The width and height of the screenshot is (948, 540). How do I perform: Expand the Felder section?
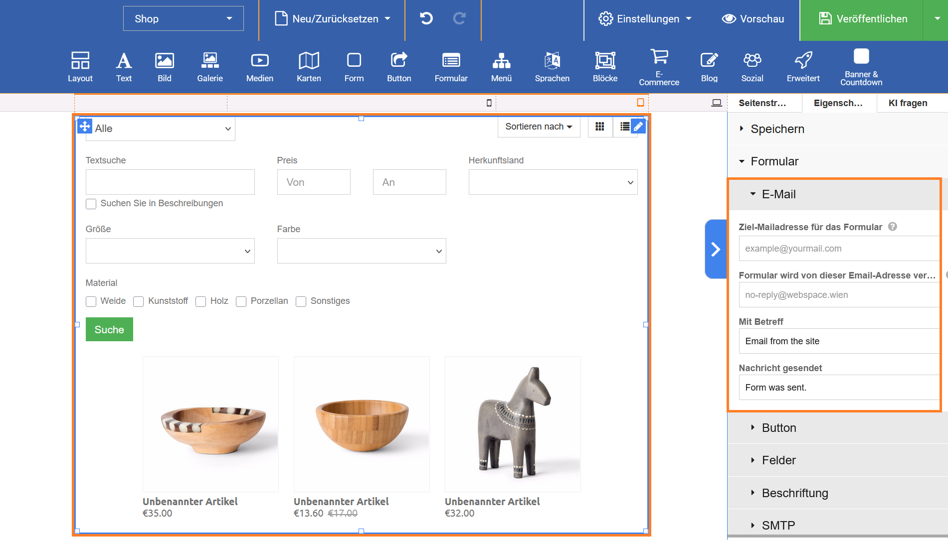[778, 460]
